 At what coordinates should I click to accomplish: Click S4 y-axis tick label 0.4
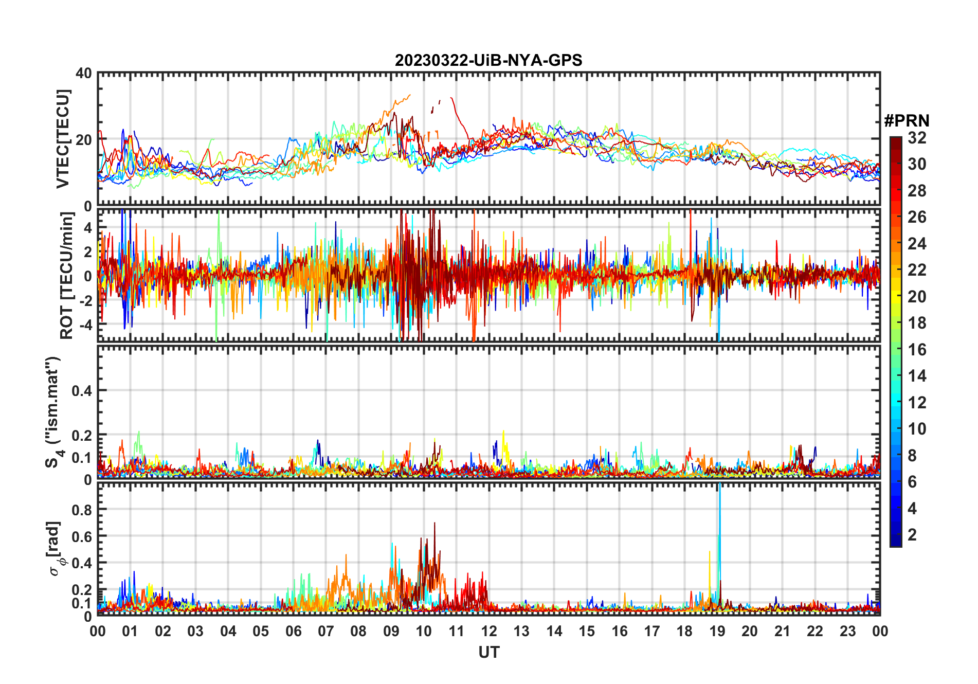point(82,391)
